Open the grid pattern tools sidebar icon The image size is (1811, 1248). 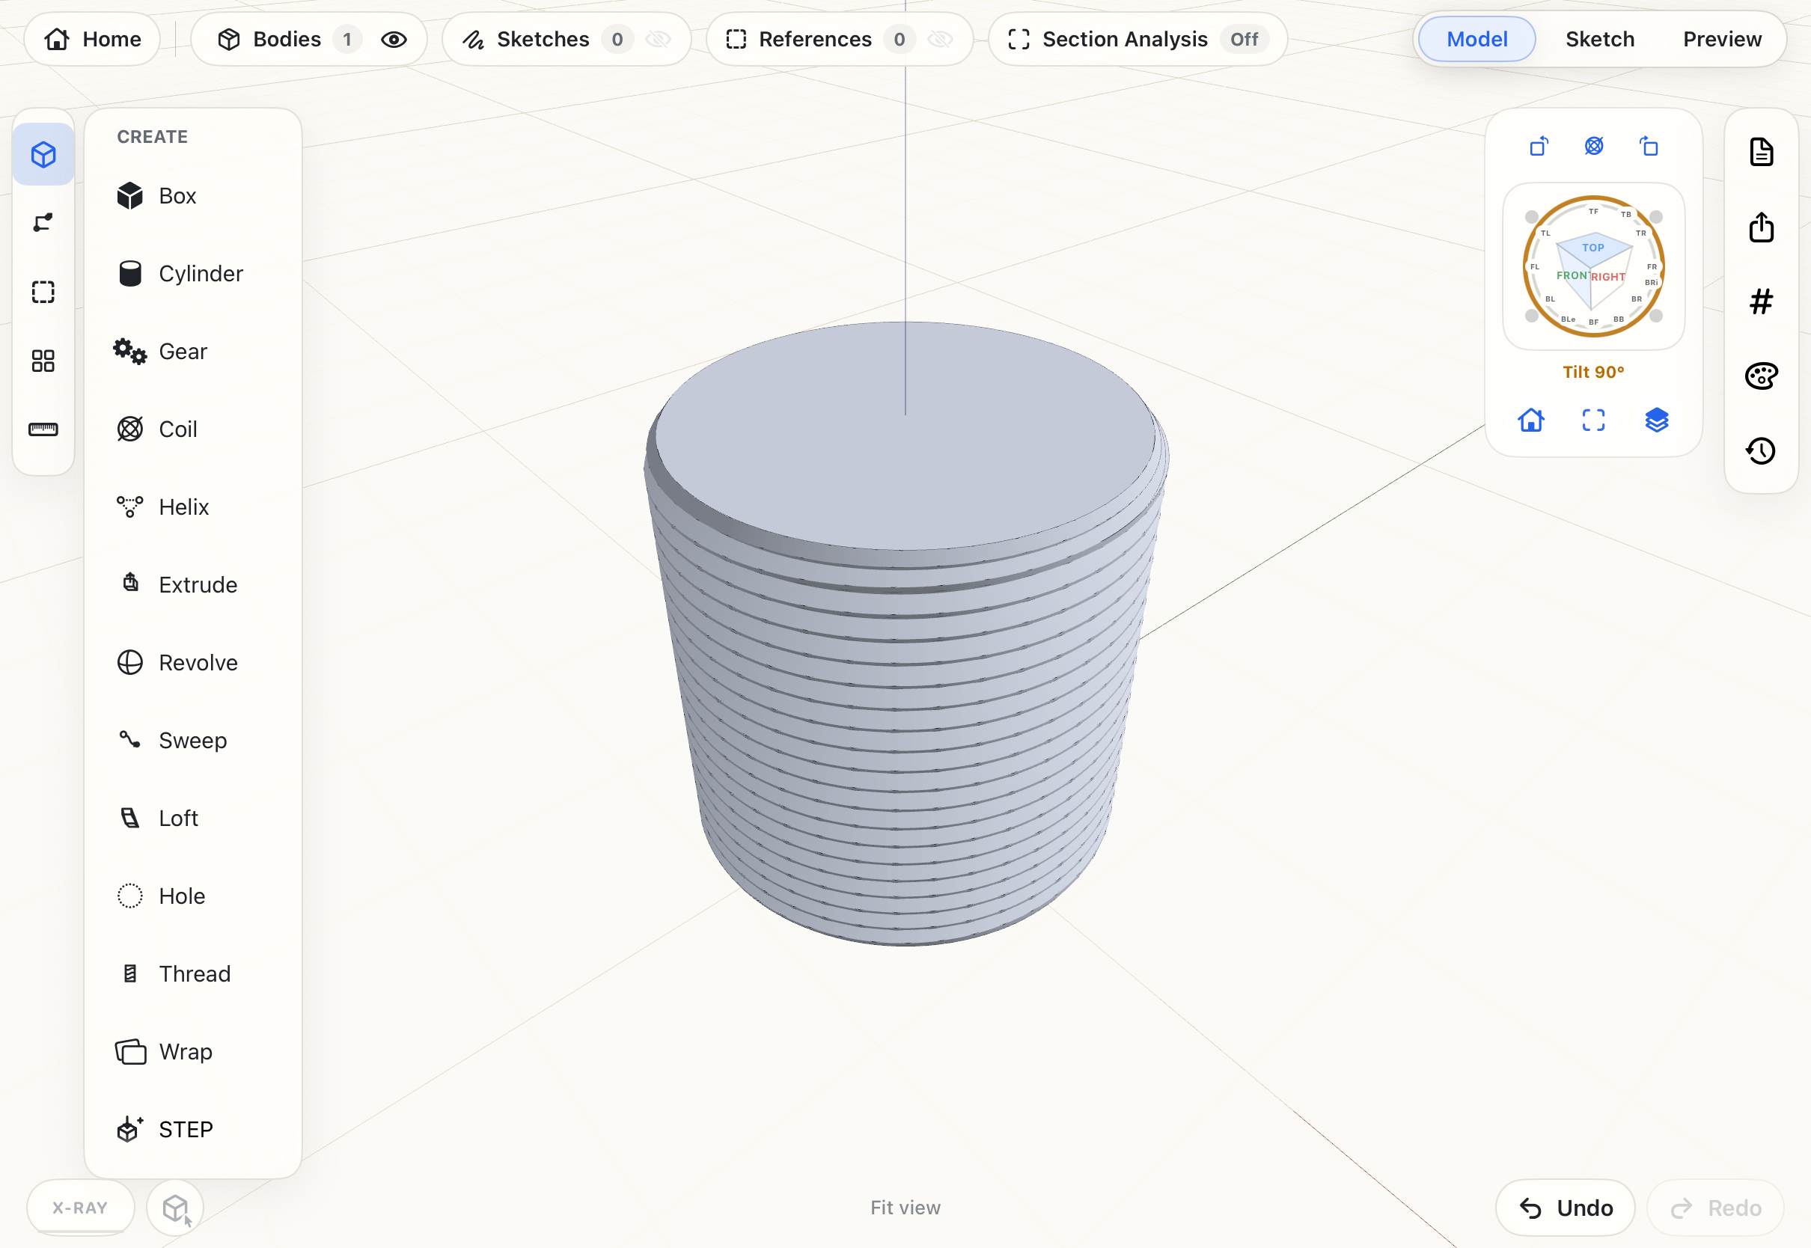(x=43, y=361)
